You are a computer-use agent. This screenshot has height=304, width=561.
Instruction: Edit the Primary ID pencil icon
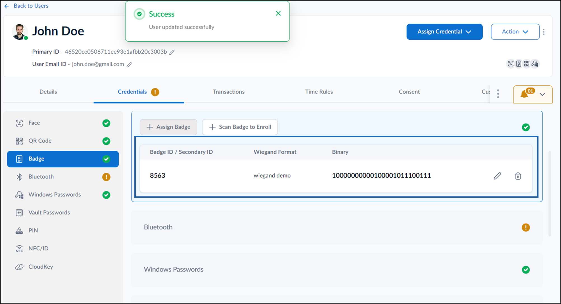[x=172, y=52]
